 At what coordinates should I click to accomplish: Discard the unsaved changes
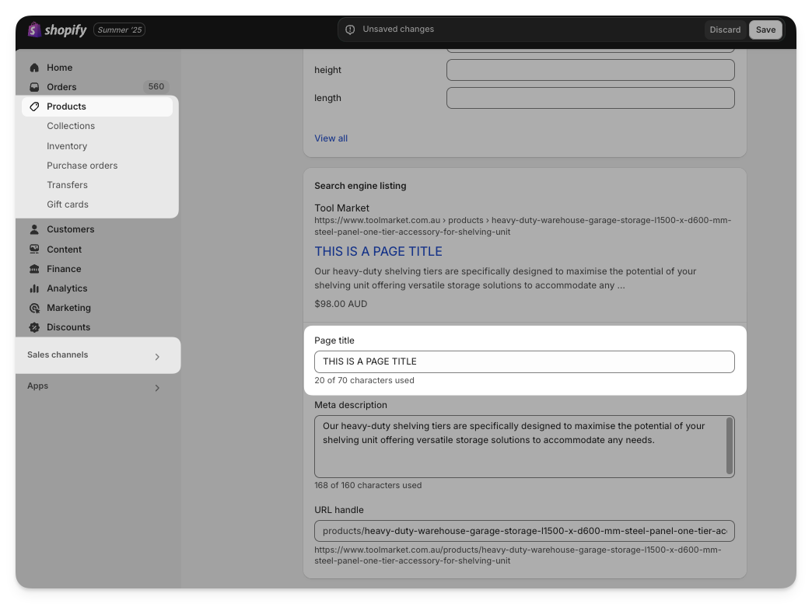click(x=725, y=30)
